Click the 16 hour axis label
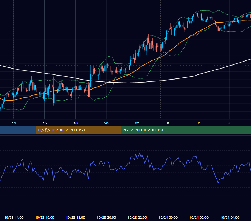 pos(45,123)
